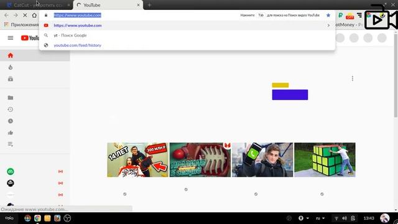Open History icon in sidebar

[11, 110]
